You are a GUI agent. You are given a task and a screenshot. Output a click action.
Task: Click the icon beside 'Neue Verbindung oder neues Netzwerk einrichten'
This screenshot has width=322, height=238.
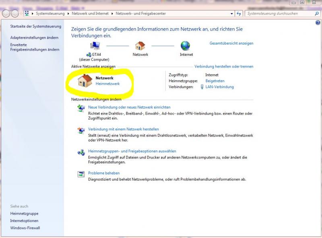point(81,108)
